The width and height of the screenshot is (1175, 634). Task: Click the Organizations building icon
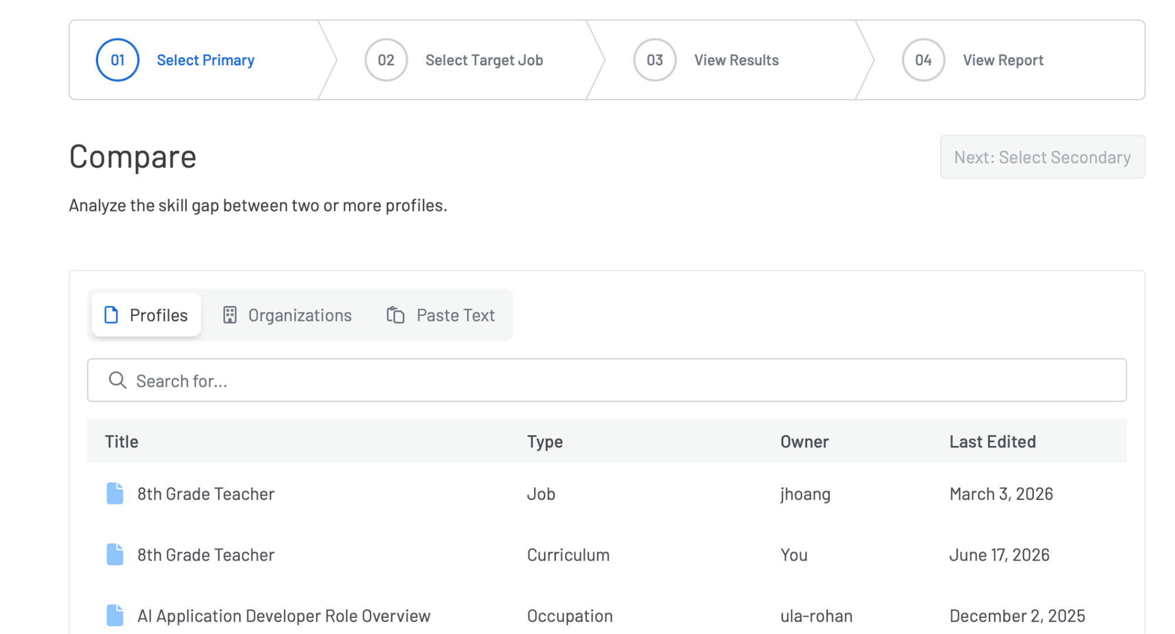(x=230, y=315)
